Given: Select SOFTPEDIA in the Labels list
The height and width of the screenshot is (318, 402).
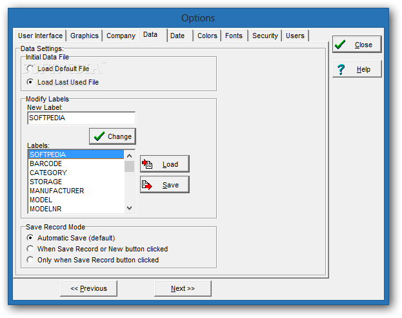Looking at the screenshot, I should [x=76, y=154].
